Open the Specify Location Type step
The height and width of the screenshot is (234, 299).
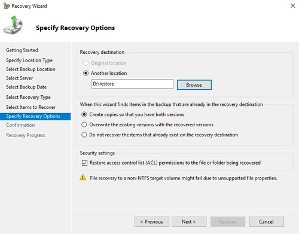[29, 60]
